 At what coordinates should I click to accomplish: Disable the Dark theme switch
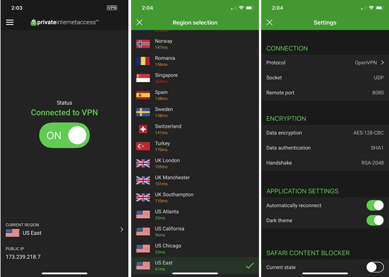pos(375,220)
